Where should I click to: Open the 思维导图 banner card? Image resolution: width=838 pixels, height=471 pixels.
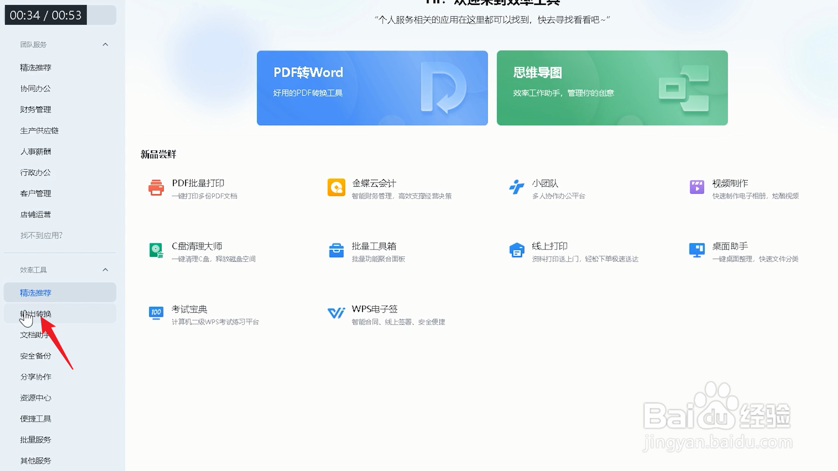612,88
